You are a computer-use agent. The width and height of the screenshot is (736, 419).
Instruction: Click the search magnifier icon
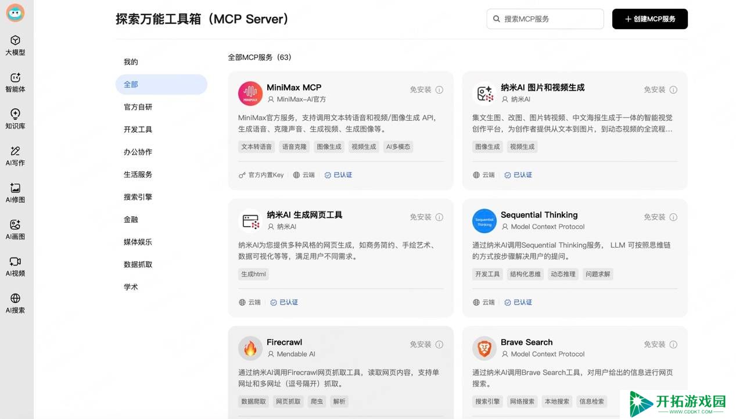pyautogui.click(x=497, y=19)
